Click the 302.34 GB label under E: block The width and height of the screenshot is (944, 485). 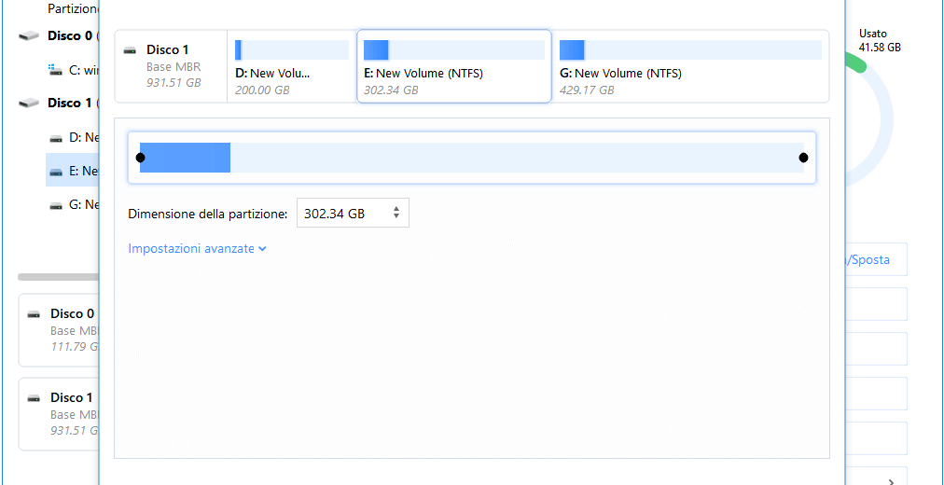coord(391,90)
